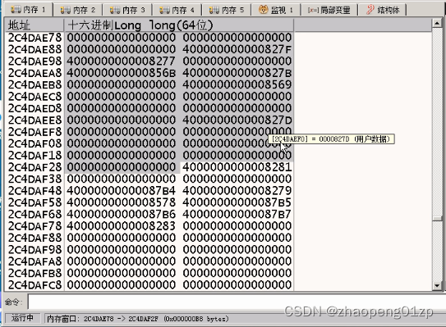Click the watch face icon on 监视 1 tab
Viewport: 446px width, 327px height.
tap(264, 10)
